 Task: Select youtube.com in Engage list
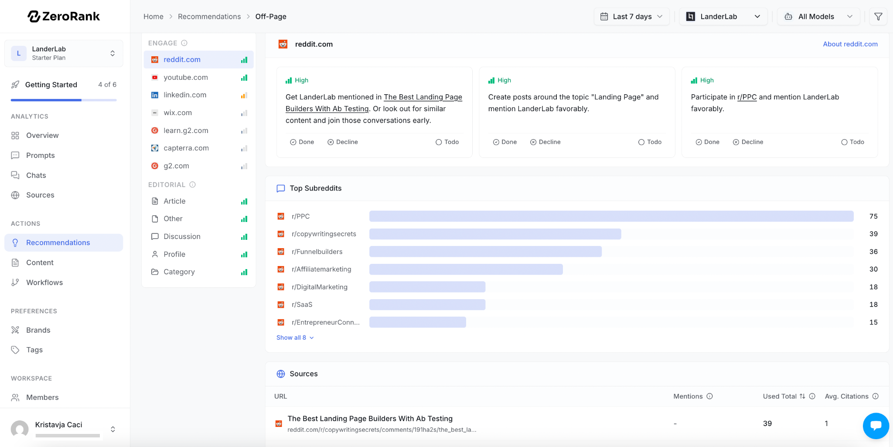[x=186, y=78]
